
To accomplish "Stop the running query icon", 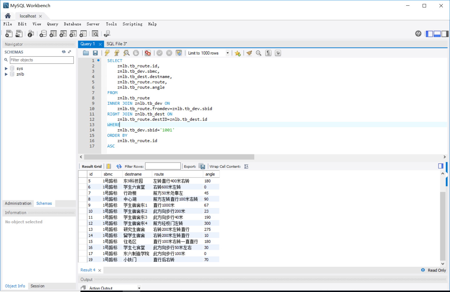I will (x=136, y=53).
